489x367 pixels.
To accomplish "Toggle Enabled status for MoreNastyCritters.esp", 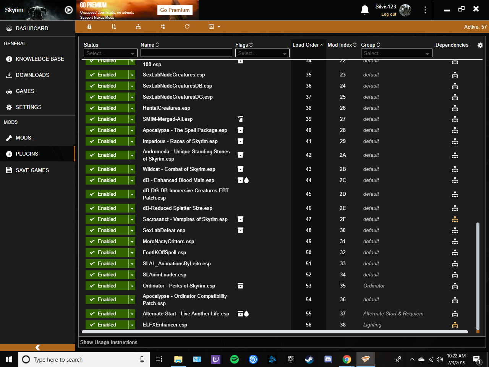I will (107, 241).
